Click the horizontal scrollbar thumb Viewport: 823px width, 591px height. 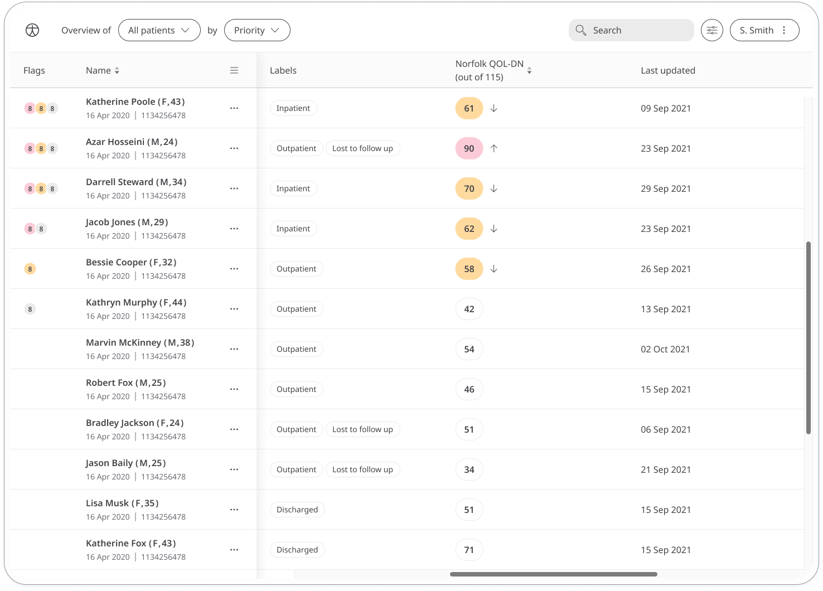[x=554, y=574]
